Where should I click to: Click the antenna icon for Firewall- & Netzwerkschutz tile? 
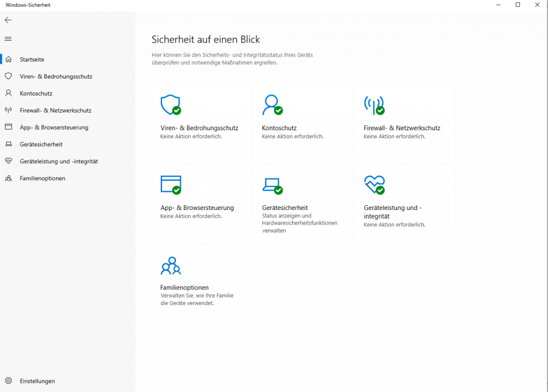(373, 104)
